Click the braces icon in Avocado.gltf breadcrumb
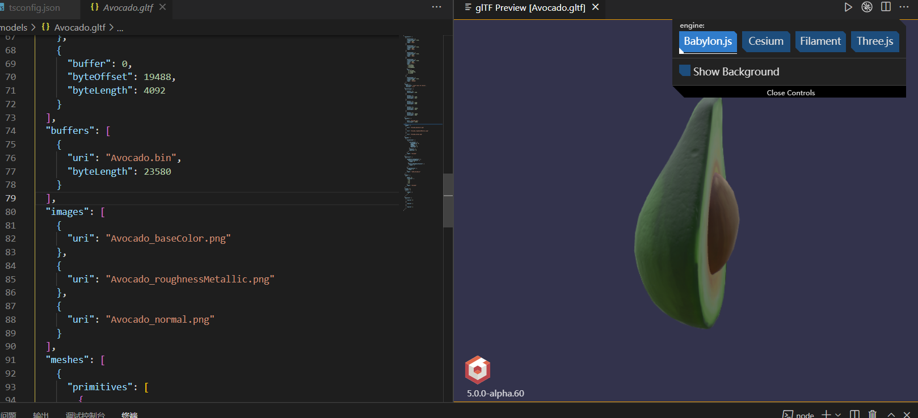This screenshot has height=418, width=918. (x=45, y=27)
